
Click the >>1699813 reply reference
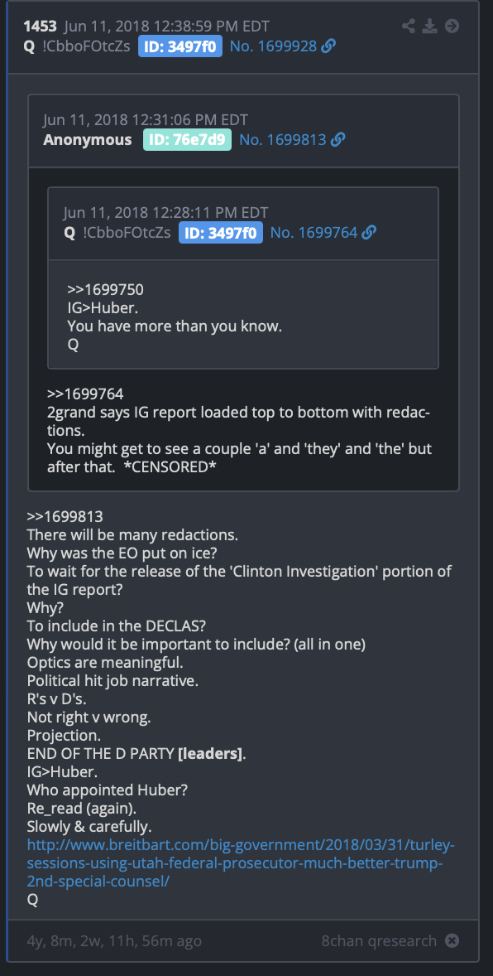click(65, 517)
